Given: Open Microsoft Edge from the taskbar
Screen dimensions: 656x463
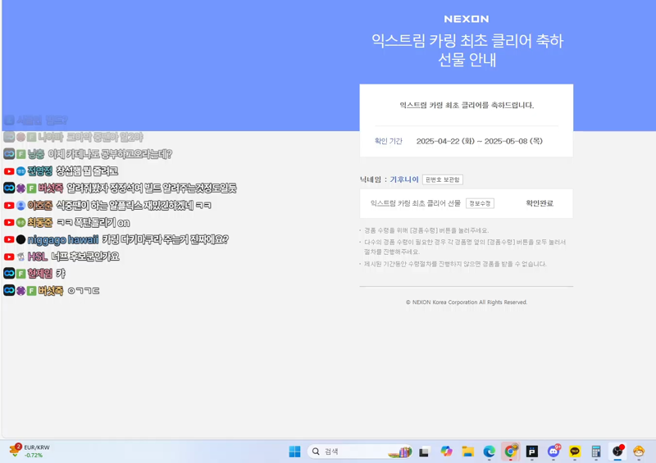Looking at the screenshot, I should (x=489, y=452).
